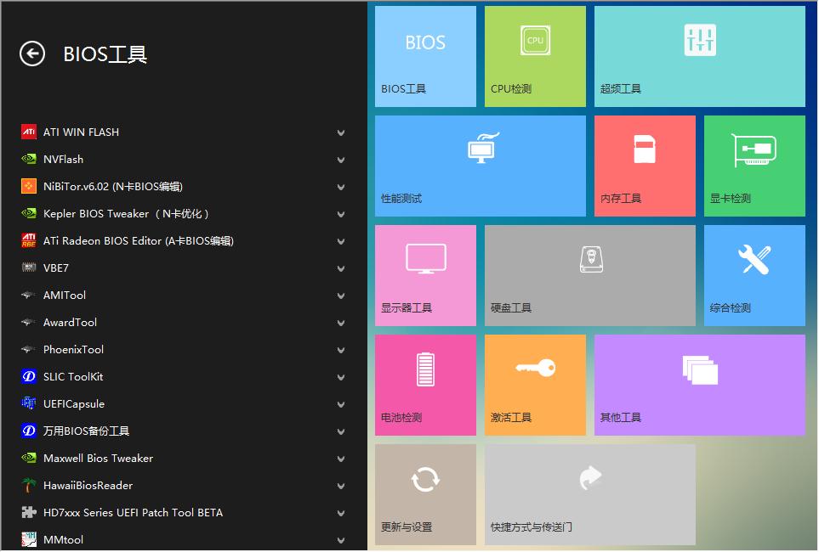Expand the VBE7 chevron
Viewport: 819px width, 552px height.
(x=340, y=268)
